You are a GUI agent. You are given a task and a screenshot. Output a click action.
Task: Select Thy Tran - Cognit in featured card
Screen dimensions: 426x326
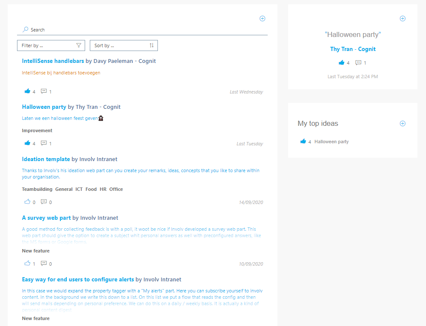[x=353, y=49]
